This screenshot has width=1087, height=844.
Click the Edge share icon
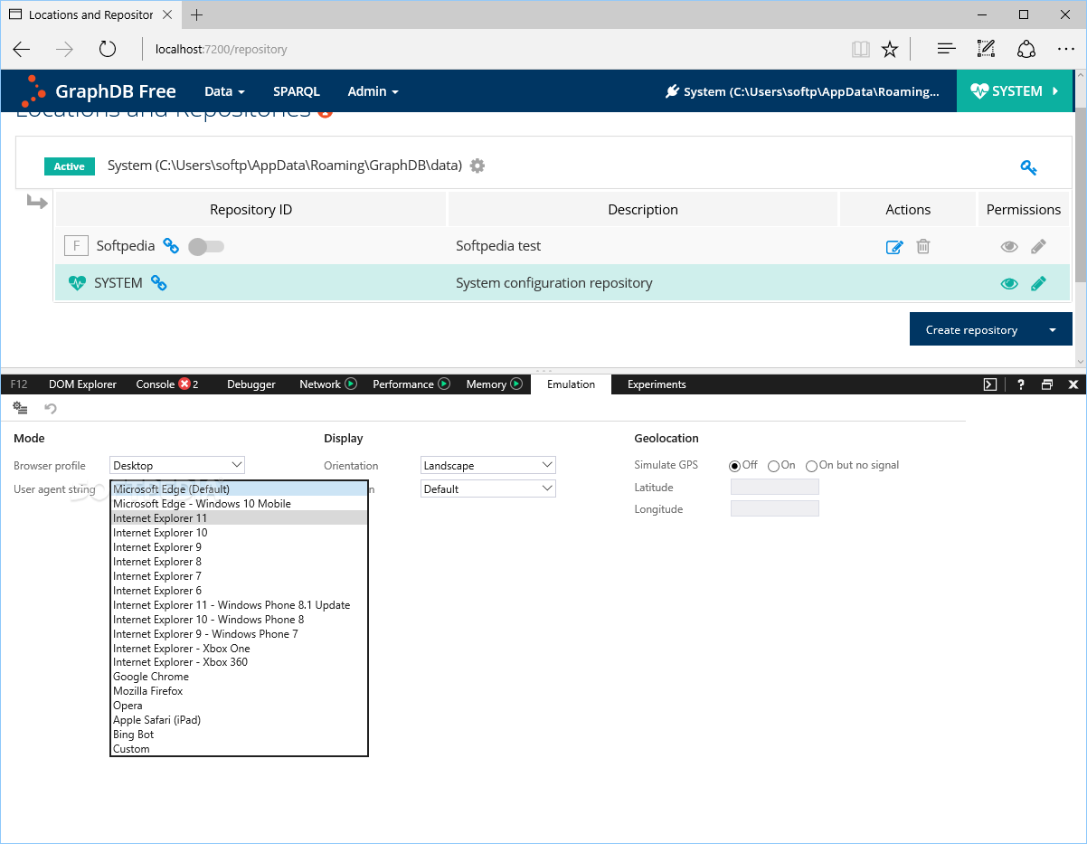1026,49
